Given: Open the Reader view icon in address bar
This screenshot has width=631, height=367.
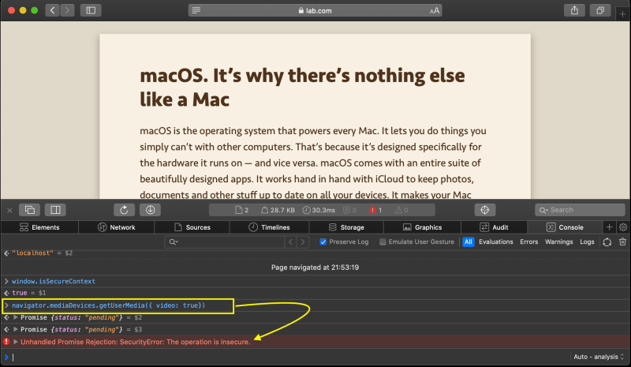Looking at the screenshot, I should point(196,10).
